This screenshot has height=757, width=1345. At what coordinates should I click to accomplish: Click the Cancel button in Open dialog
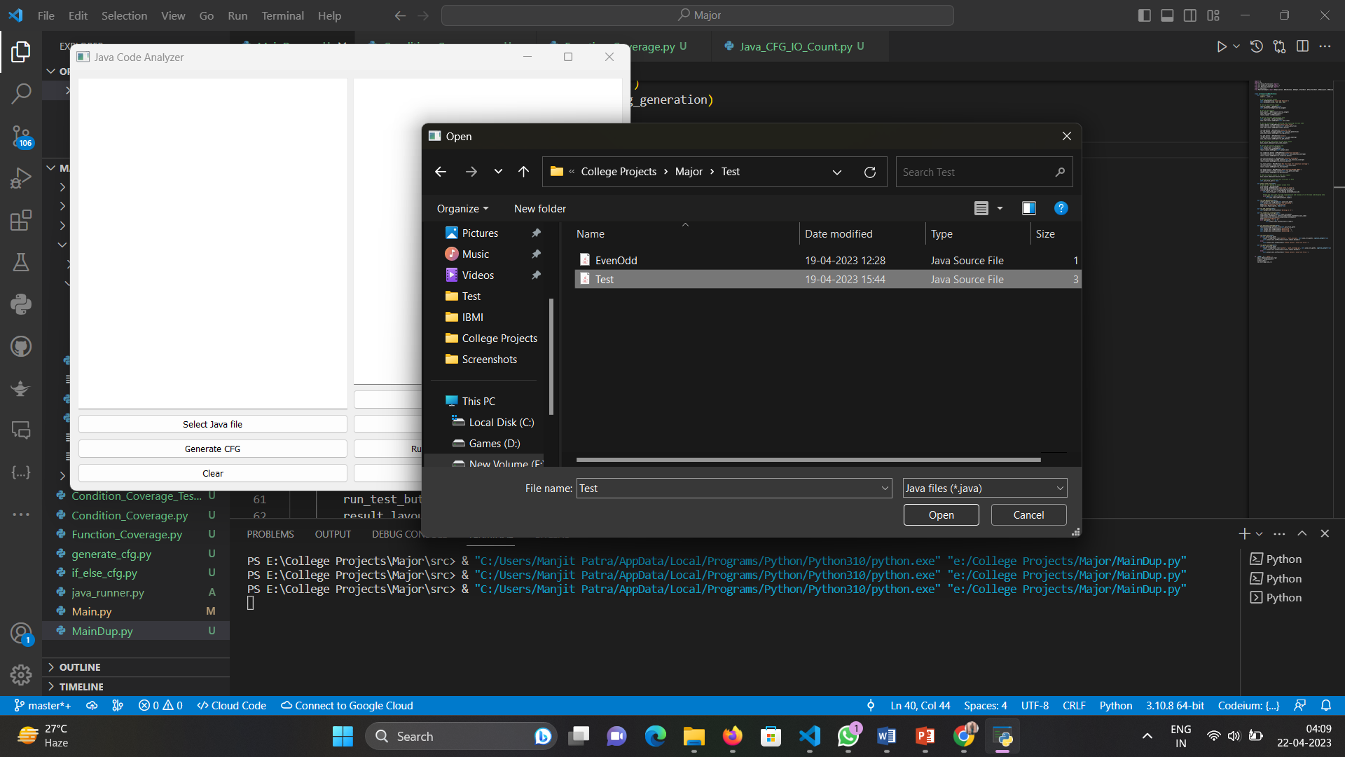[1028, 515]
